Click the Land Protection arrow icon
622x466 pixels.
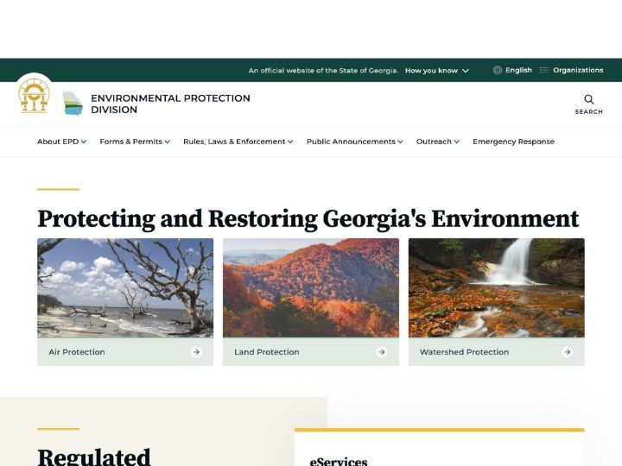point(382,352)
